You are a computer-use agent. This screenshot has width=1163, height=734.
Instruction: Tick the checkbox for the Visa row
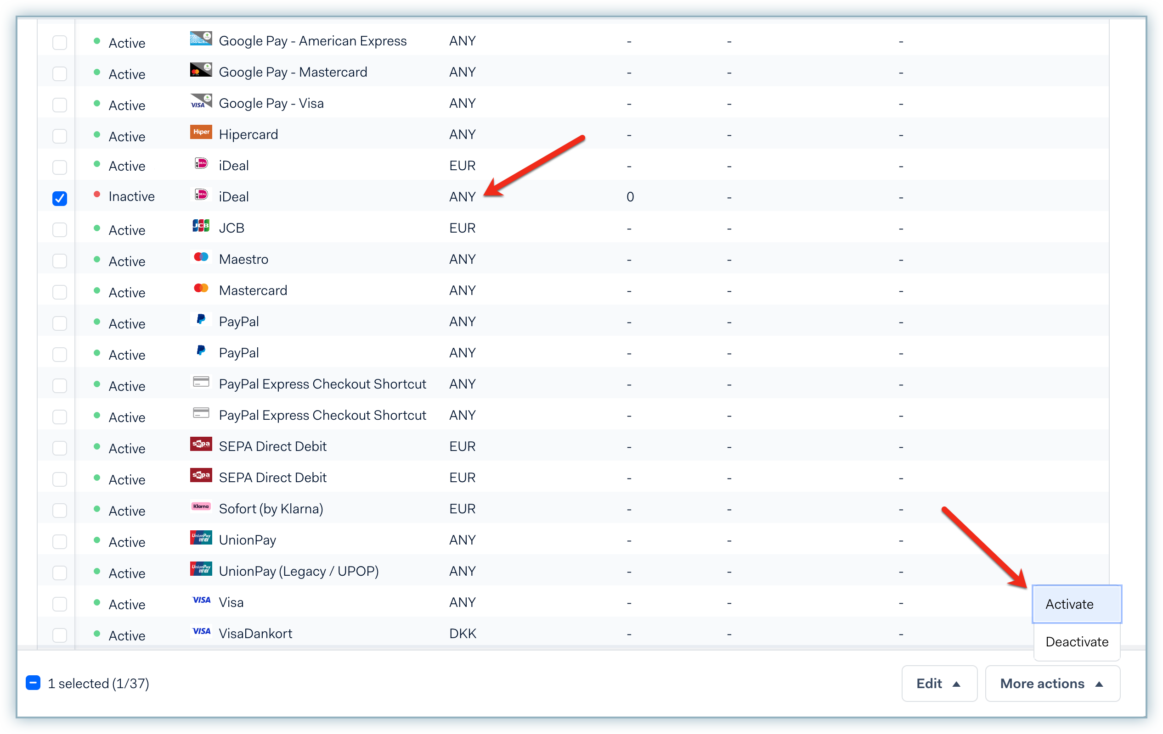[x=60, y=604]
